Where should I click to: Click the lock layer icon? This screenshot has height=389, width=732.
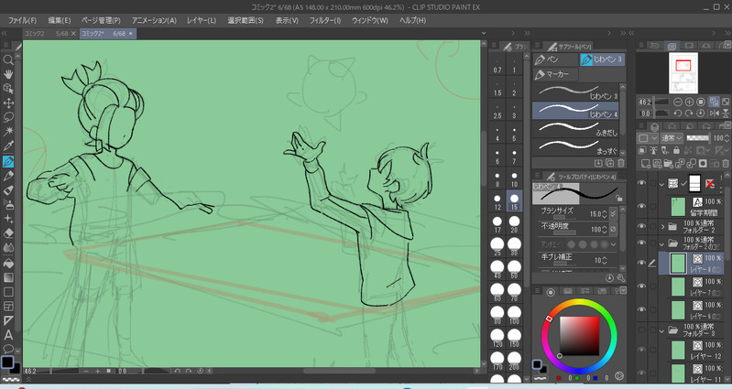[x=676, y=150]
